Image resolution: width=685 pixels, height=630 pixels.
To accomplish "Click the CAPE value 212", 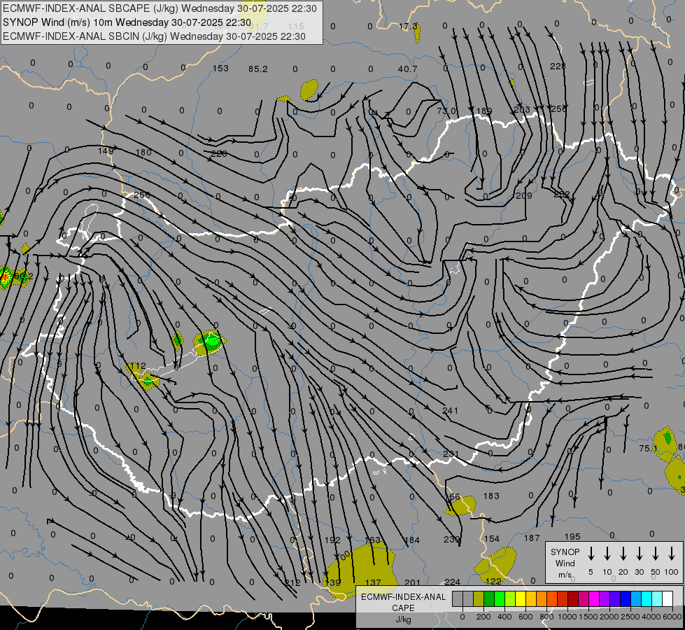I will pos(292,583).
